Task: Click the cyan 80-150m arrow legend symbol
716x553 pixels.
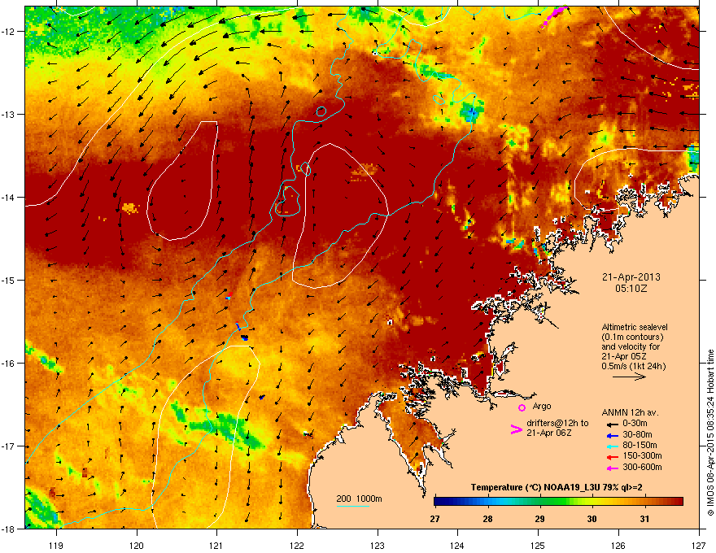Action: pos(612,446)
